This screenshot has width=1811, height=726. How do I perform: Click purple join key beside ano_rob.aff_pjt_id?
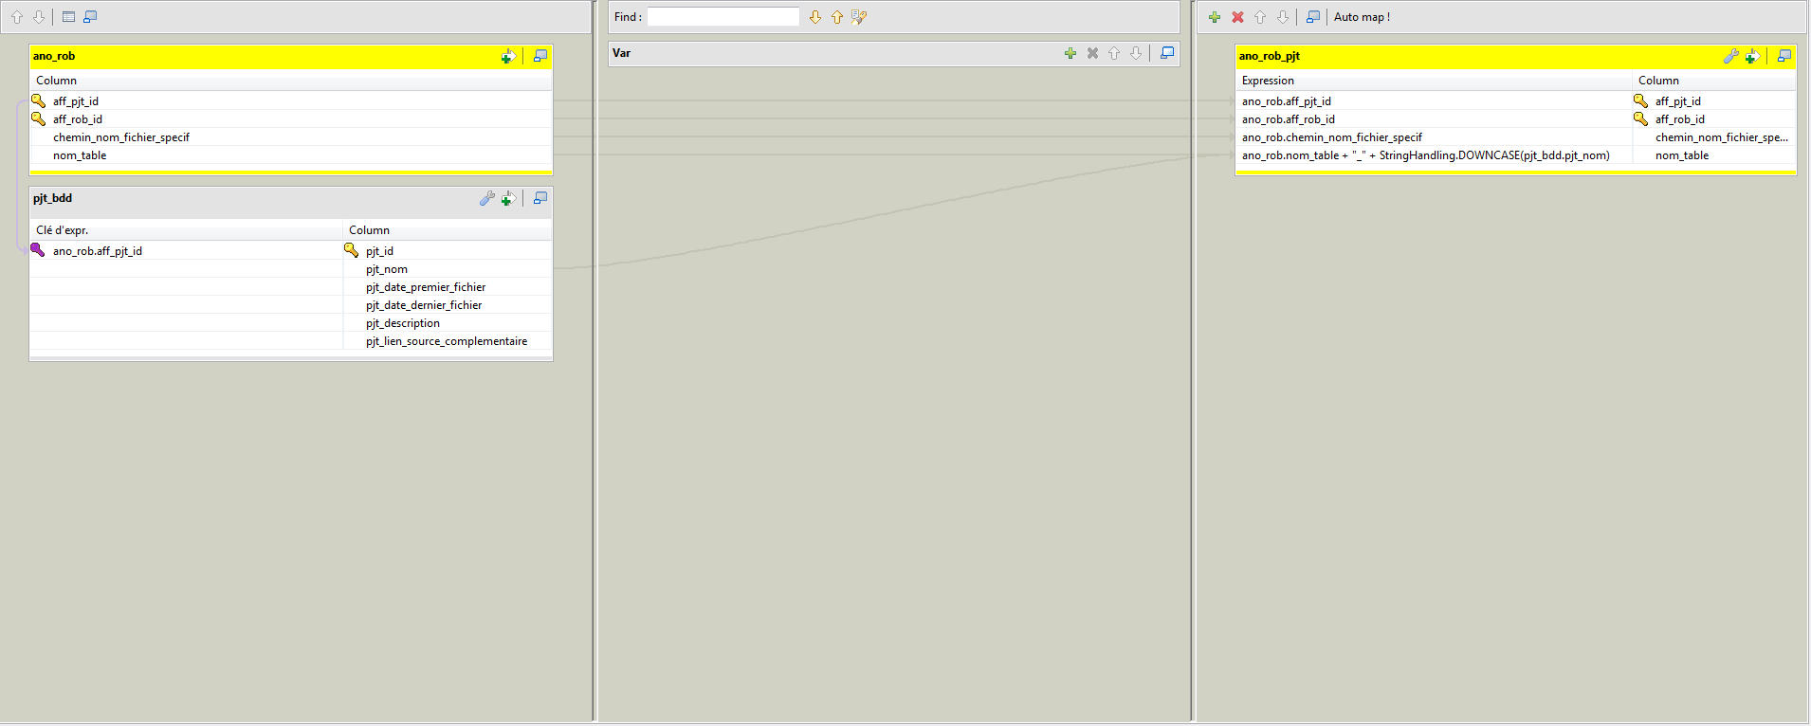(38, 250)
